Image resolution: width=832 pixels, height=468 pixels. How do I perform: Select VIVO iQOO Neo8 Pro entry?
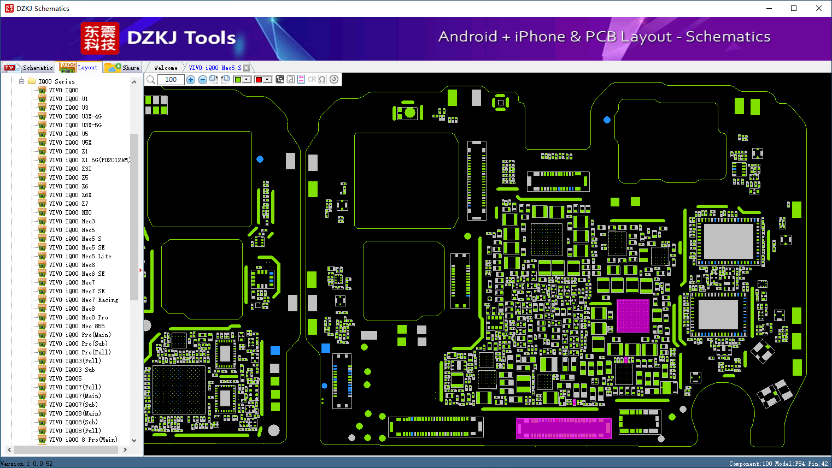pos(79,317)
